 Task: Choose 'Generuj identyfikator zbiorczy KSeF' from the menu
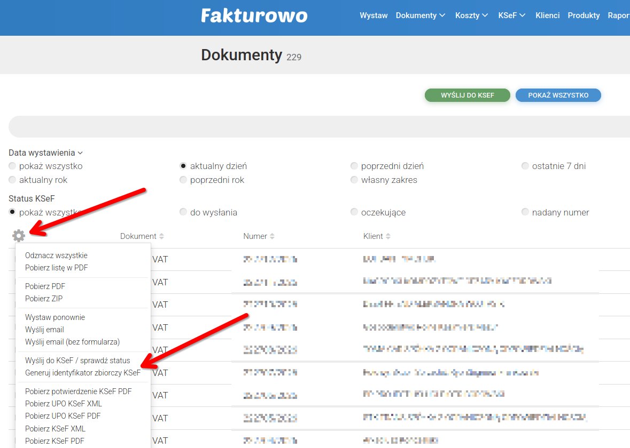pyautogui.click(x=83, y=373)
